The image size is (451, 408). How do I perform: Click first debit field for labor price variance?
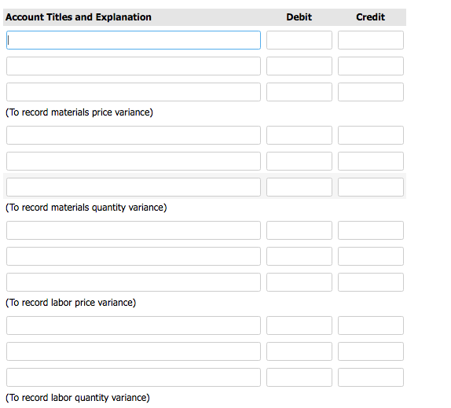(299, 230)
